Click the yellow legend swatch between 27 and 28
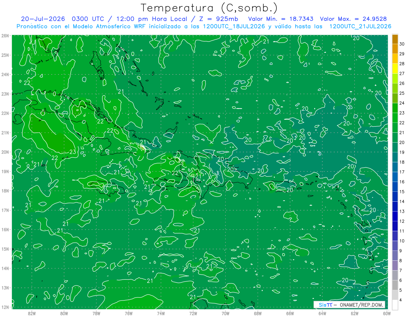The image size is (411, 318). point(395,68)
